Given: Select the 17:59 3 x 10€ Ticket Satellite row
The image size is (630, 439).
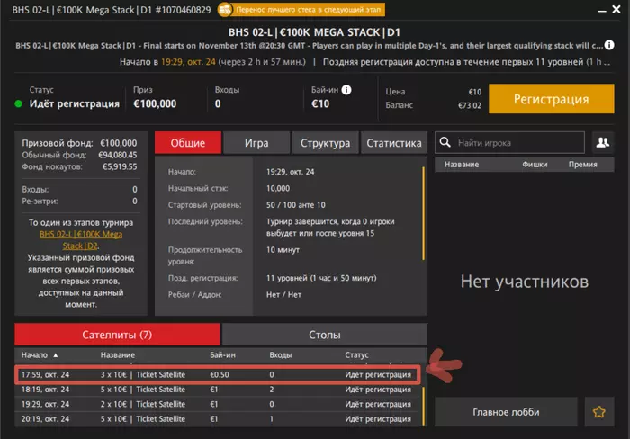Looking at the screenshot, I should click(218, 375).
